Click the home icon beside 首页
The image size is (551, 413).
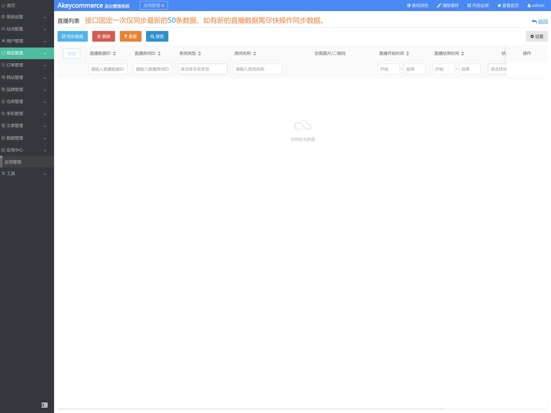pos(3,6)
